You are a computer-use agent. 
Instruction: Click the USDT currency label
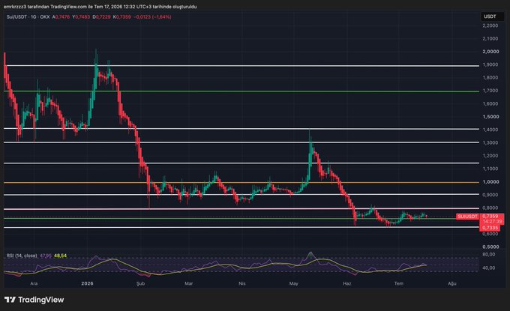pyautogui.click(x=490, y=16)
